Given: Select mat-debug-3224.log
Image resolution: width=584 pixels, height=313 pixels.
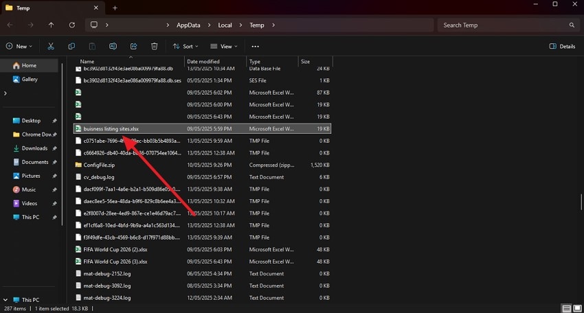Looking at the screenshot, I should 202,298.
